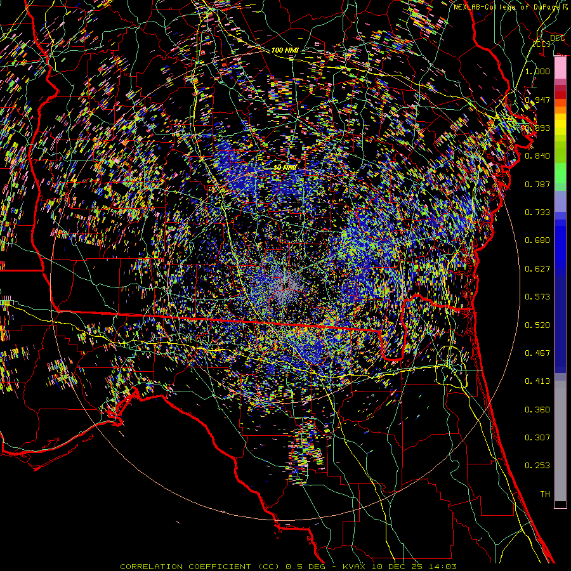
Task: Click the 0.520 scale value
Action: tap(537, 325)
